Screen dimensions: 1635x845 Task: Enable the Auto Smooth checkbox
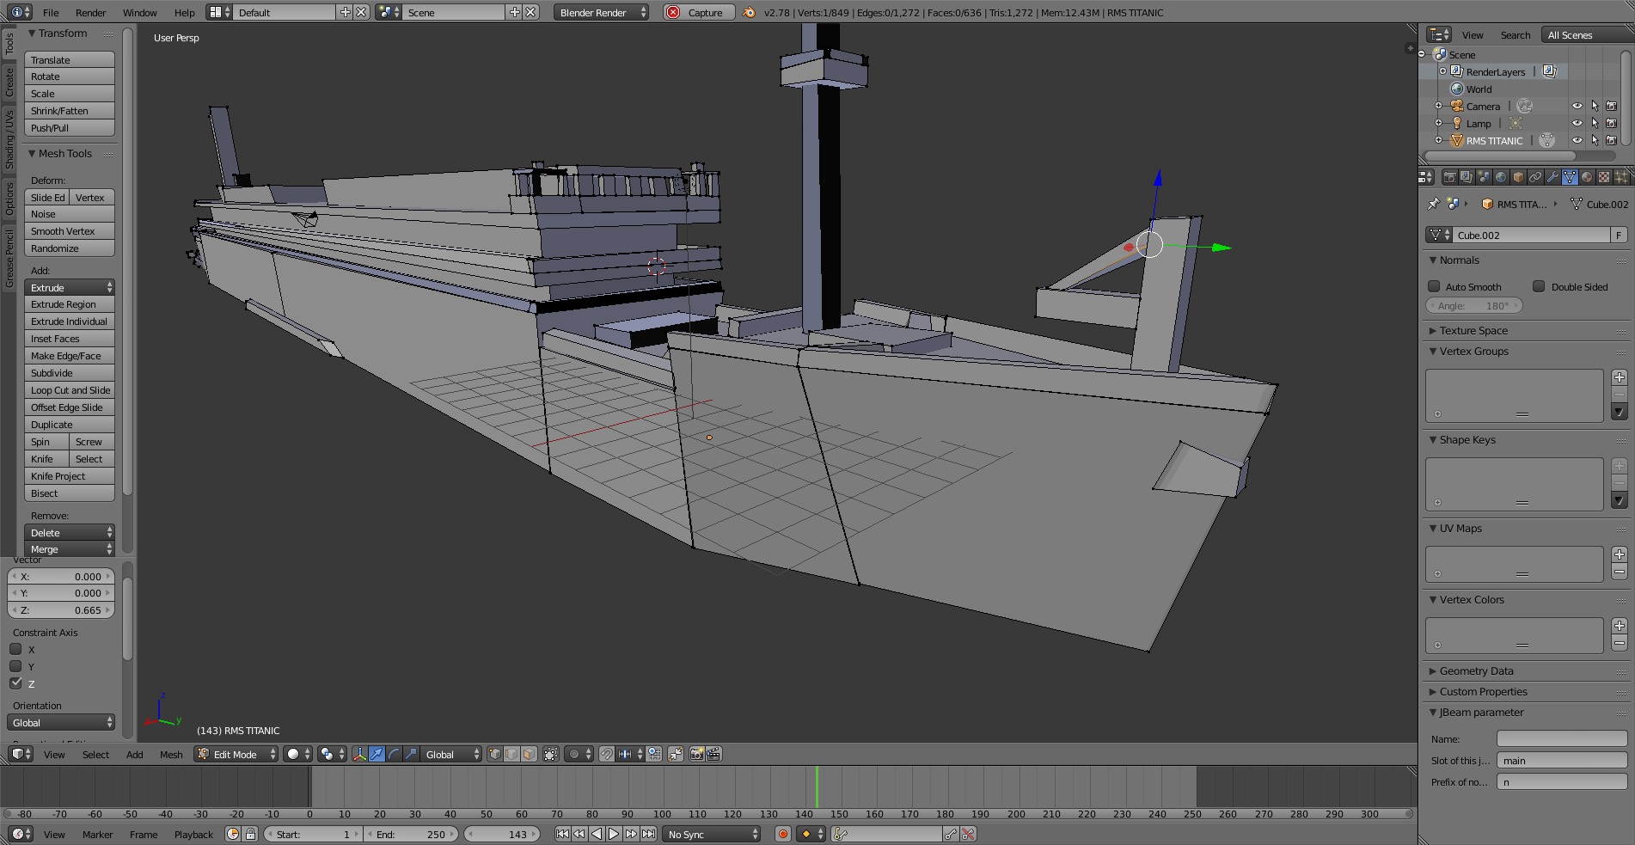click(x=1434, y=286)
